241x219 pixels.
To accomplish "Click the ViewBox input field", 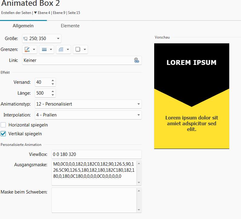I will click(96, 154).
